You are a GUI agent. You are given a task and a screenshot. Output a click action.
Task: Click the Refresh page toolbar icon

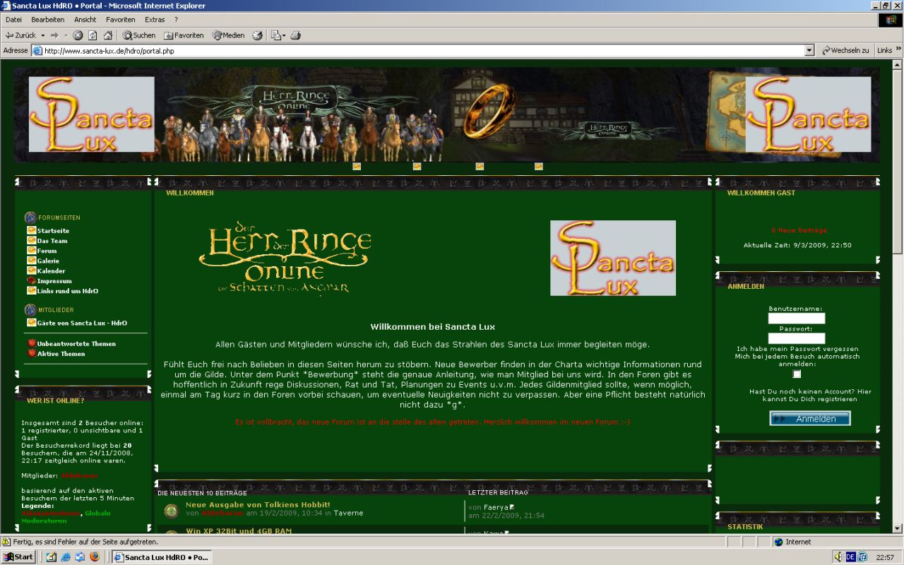coord(93,35)
